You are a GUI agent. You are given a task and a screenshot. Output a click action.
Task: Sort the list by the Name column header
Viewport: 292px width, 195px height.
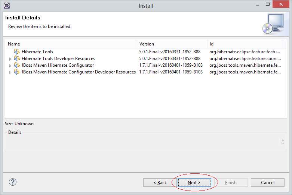pyautogui.click(x=71, y=44)
